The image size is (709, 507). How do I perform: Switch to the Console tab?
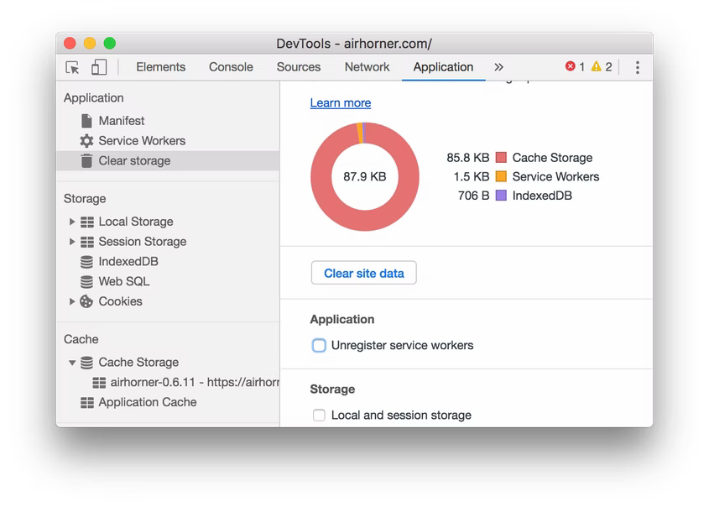(231, 67)
